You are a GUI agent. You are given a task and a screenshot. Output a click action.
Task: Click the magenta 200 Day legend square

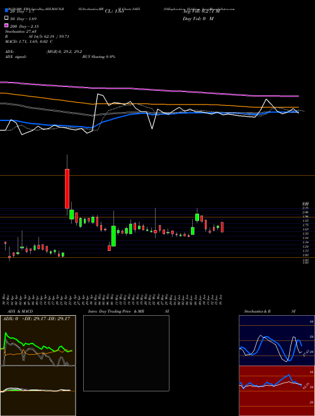(7, 26)
